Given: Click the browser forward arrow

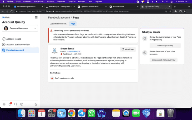Looking at the screenshot, I should click(7, 11).
